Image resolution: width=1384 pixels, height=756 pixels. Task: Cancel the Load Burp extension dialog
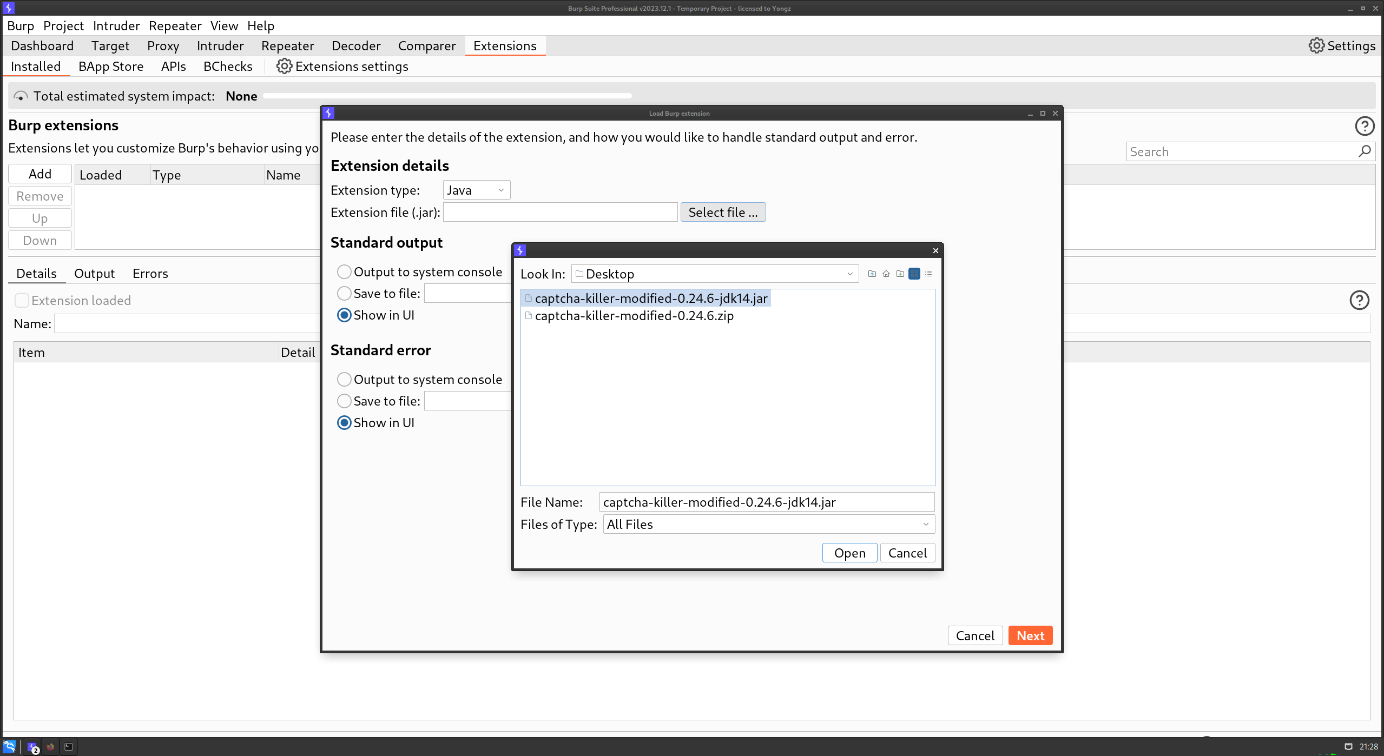pos(975,635)
